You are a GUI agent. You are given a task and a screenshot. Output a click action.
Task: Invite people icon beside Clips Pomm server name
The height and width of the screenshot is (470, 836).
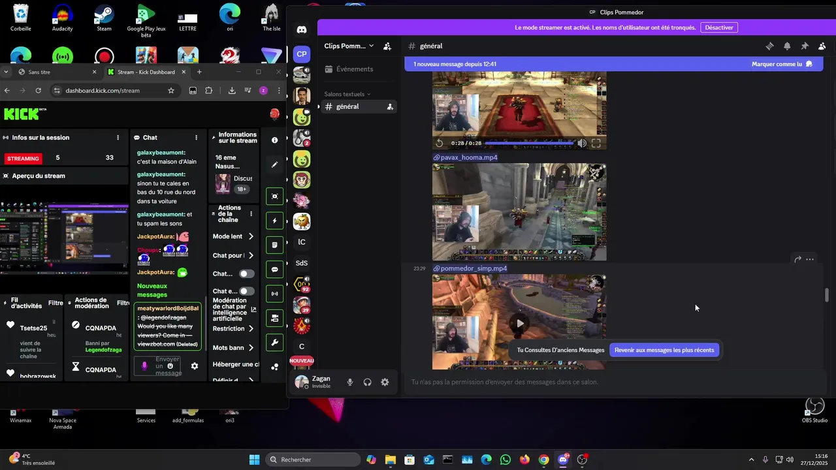click(x=387, y=46)
